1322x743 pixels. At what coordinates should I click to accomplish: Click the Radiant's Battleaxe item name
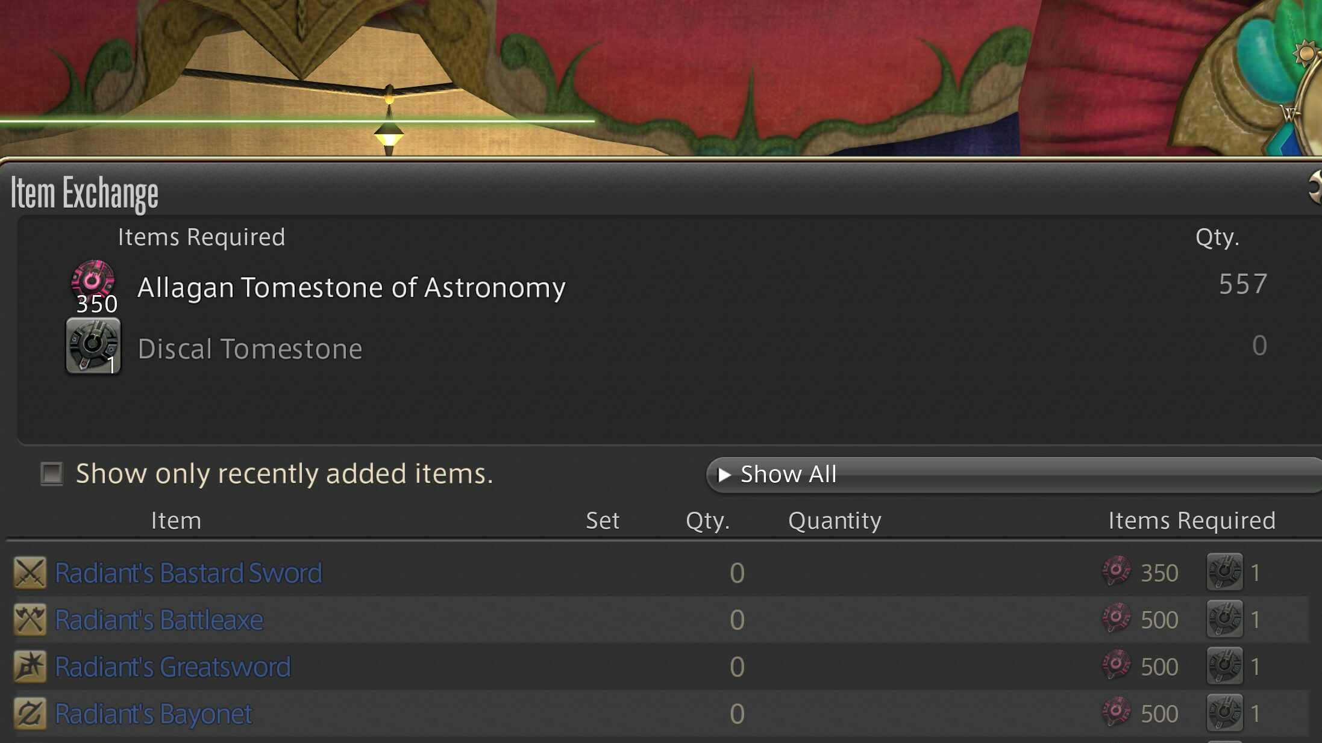158,620
